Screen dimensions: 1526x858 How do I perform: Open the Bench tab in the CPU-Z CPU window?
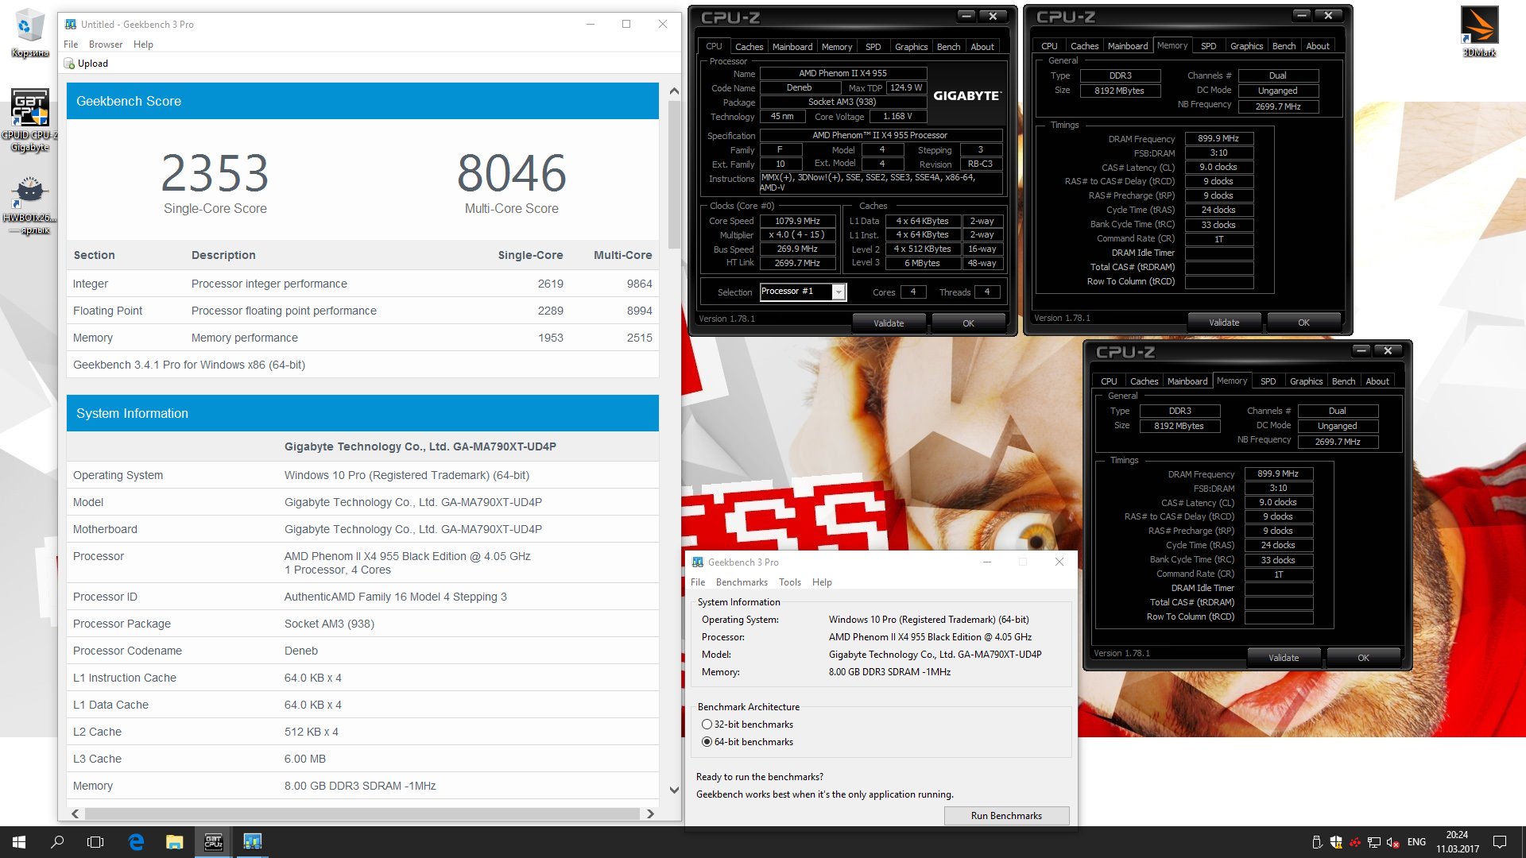click(x=948, y=47)
